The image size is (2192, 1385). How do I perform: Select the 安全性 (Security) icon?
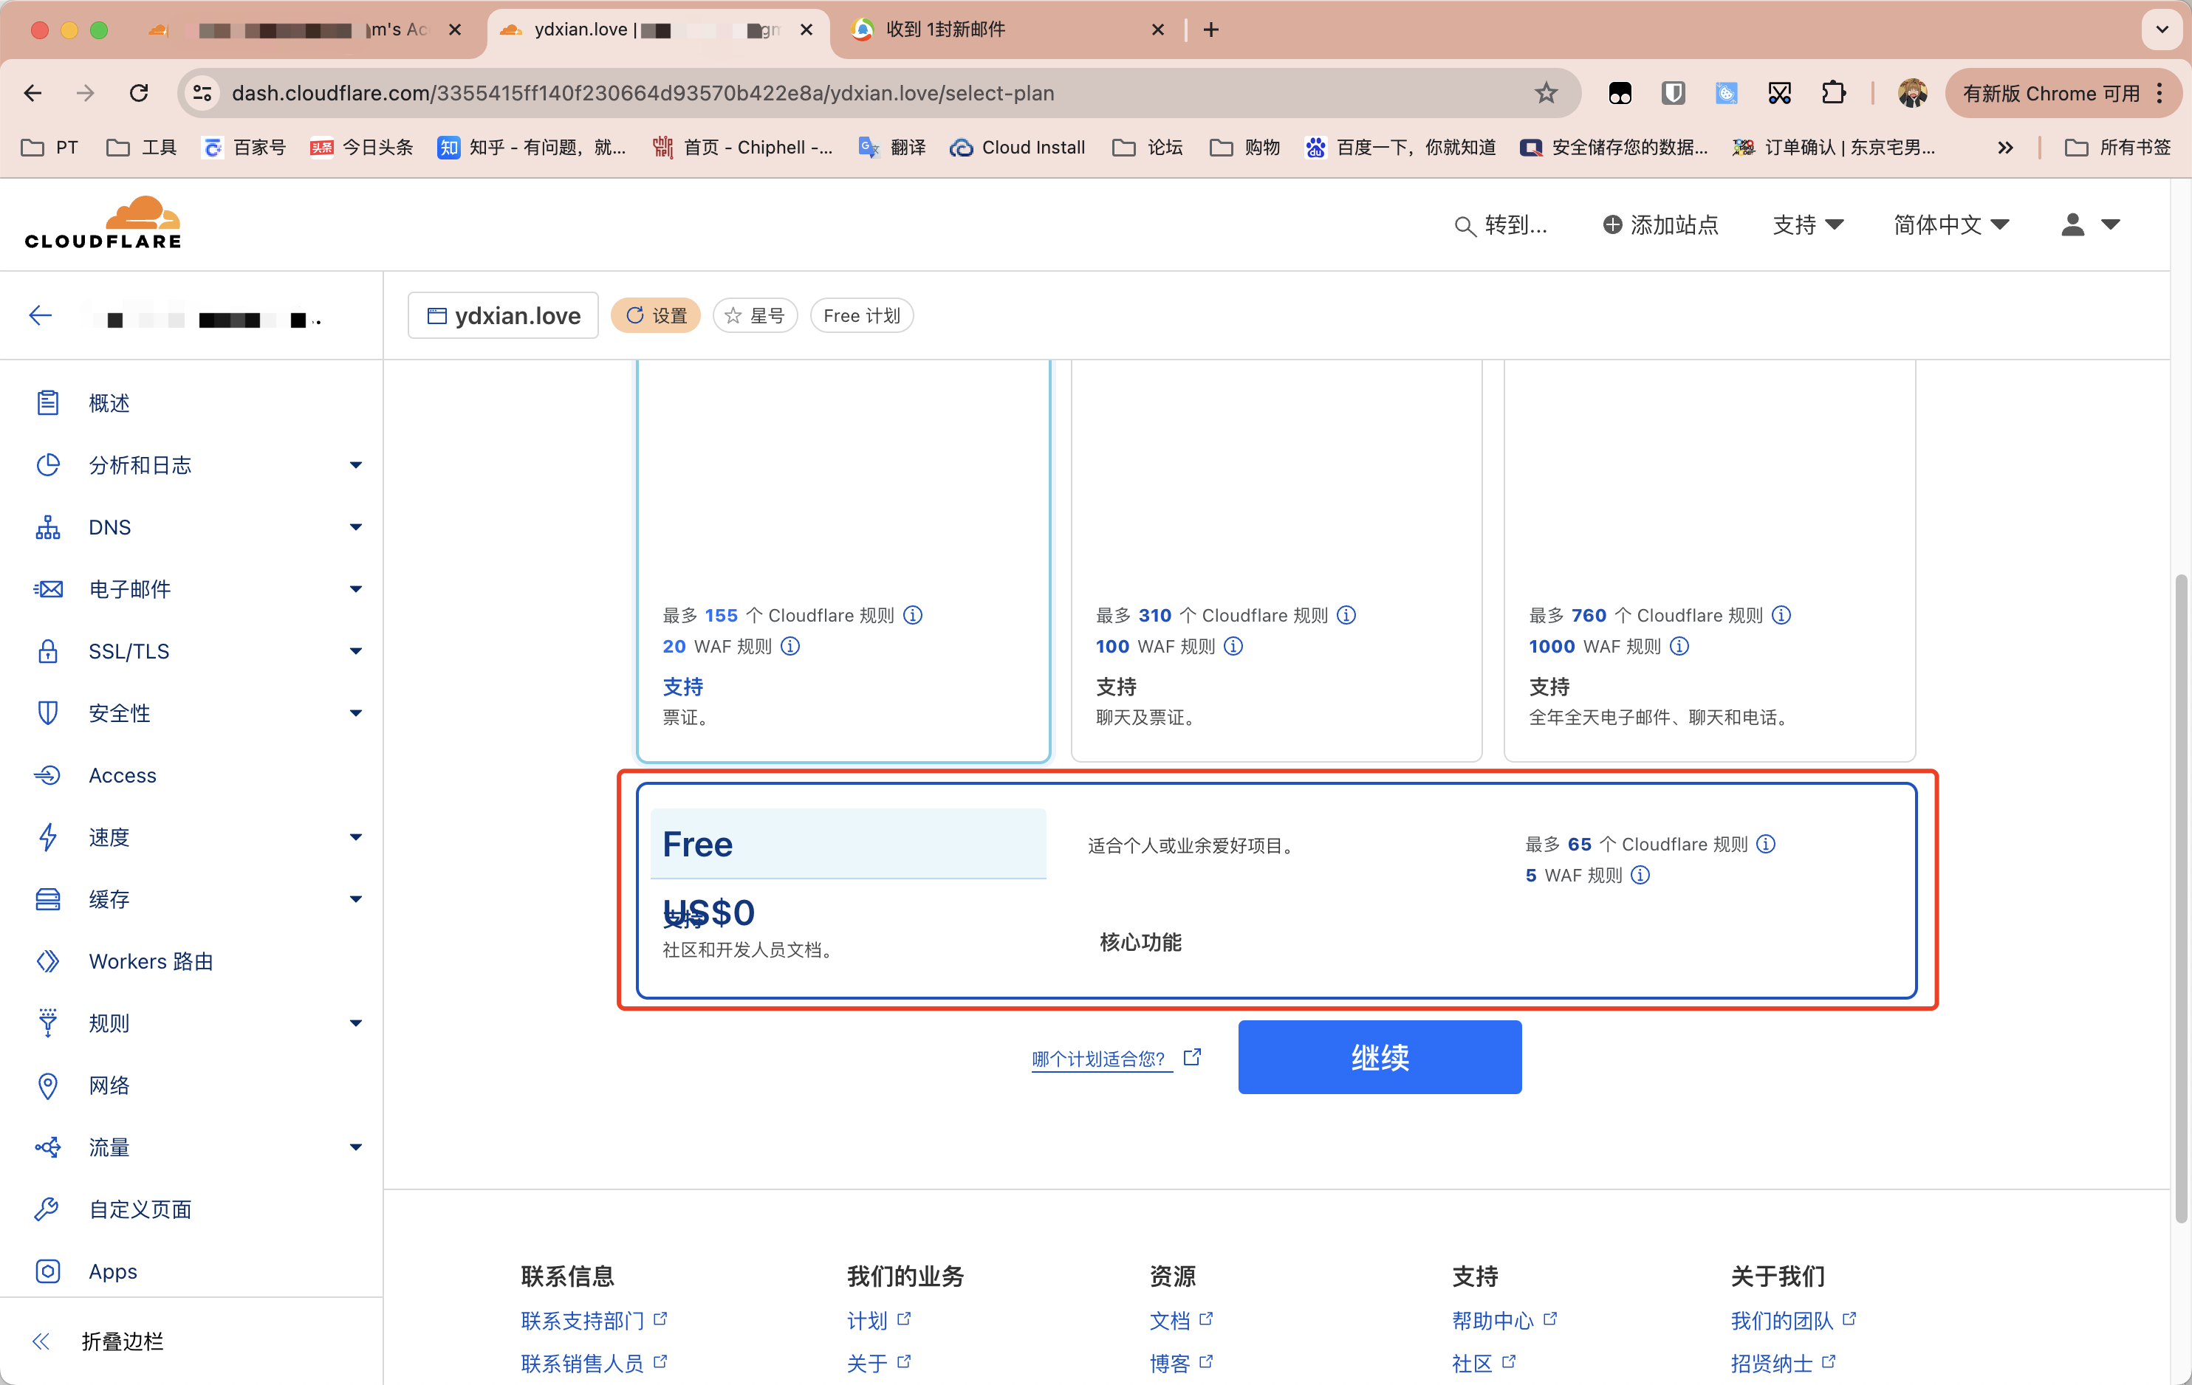tap(47, 712)
